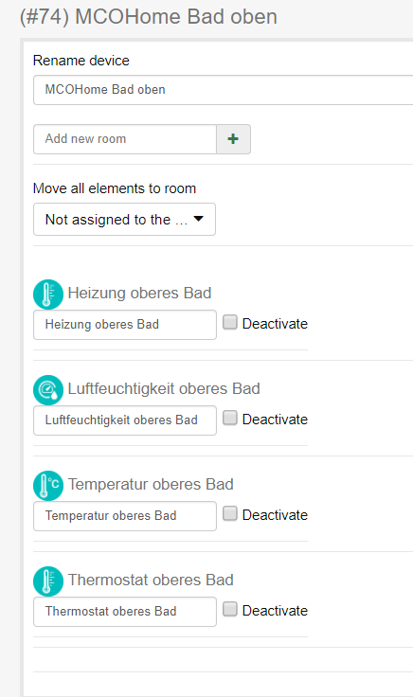
Task: Click the Thermostat oberes Bad thermometer icon
Action: (x=48, y=581)
